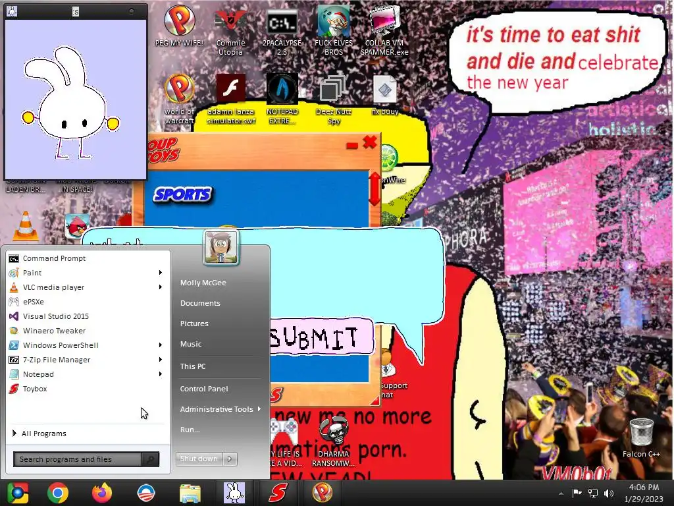Open the game controller desktop icon
Viewport: 674px width, 506px height.
point(284,432)
